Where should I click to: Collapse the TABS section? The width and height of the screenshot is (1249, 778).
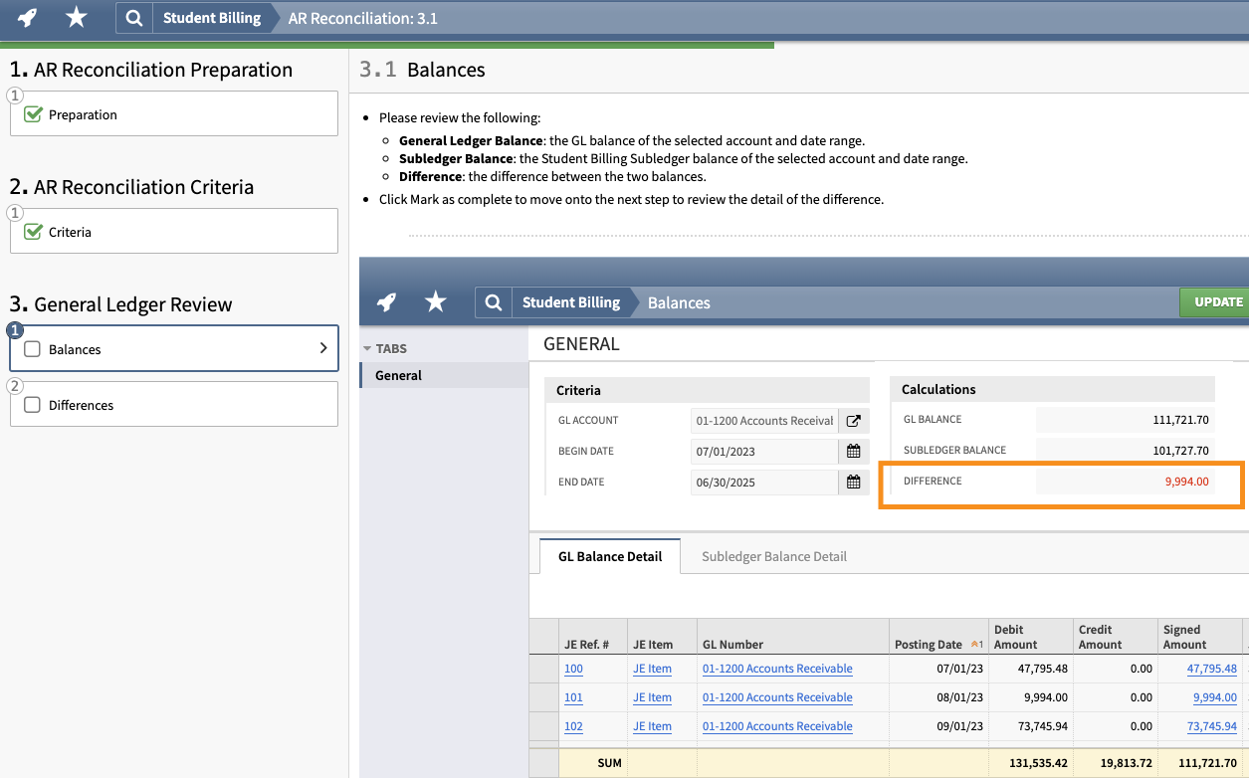[367, 348]
